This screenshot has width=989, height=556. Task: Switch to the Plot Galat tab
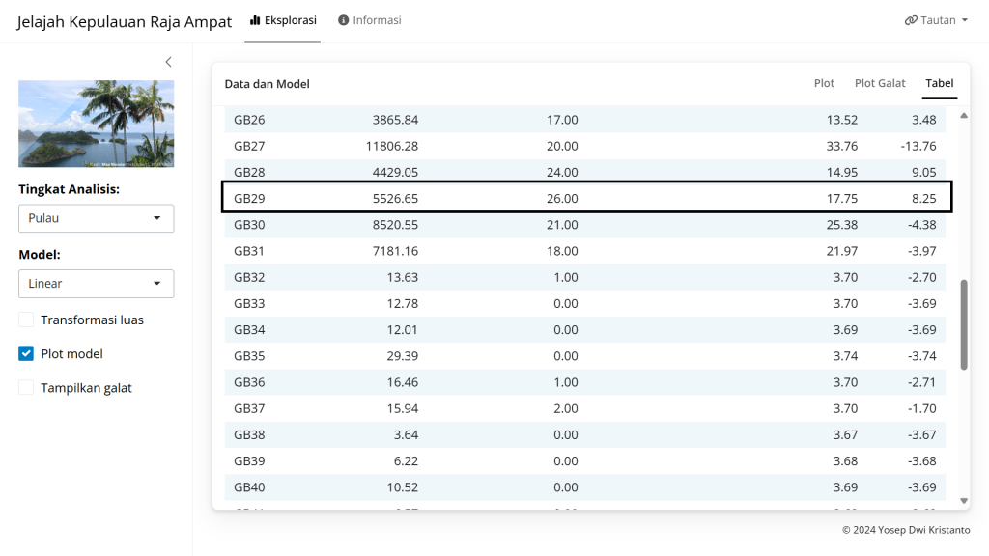tap(880, 83)
